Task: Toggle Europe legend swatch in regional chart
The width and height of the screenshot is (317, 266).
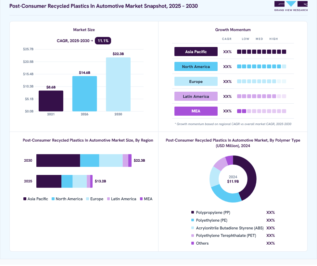Action: 88,199
